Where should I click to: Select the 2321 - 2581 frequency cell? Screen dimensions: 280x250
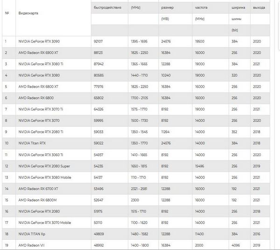click(x=139, y=189)
